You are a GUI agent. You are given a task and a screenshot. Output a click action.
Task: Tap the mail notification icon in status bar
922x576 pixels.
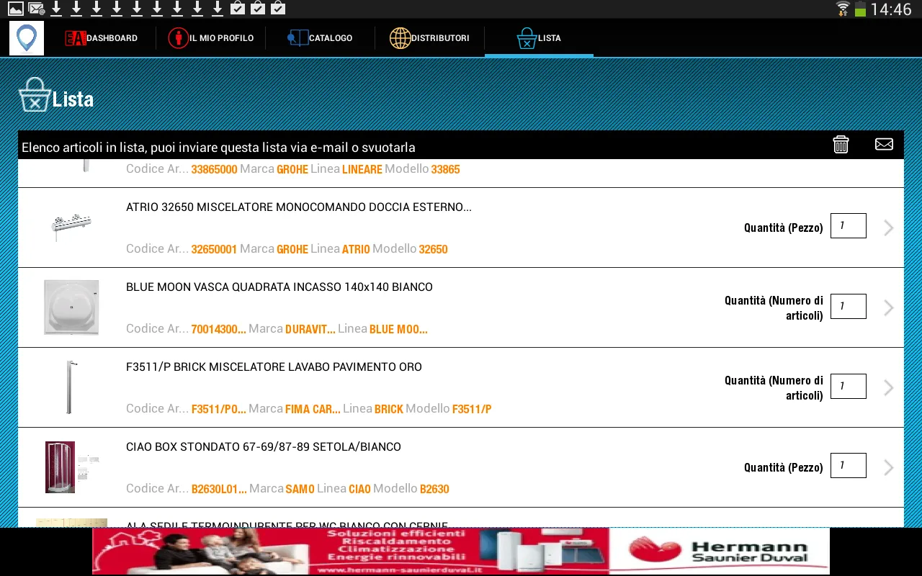click(36, 9)
